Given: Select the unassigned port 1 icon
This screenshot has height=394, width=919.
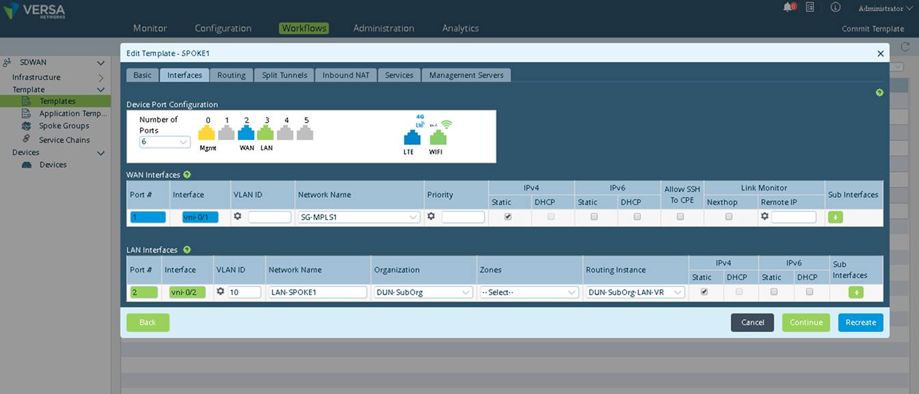Looking at the screenshot, I should (226, 132).
